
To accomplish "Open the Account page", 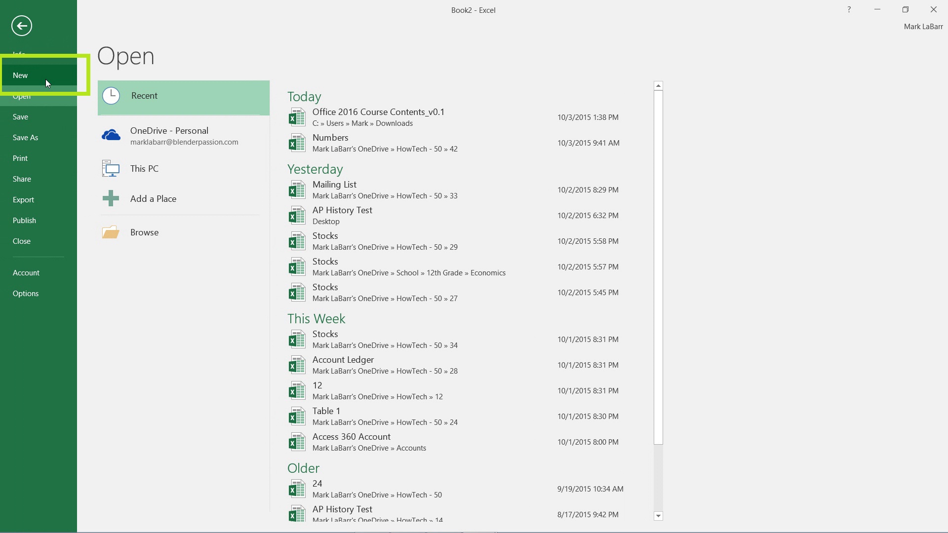I will point(39,273).
